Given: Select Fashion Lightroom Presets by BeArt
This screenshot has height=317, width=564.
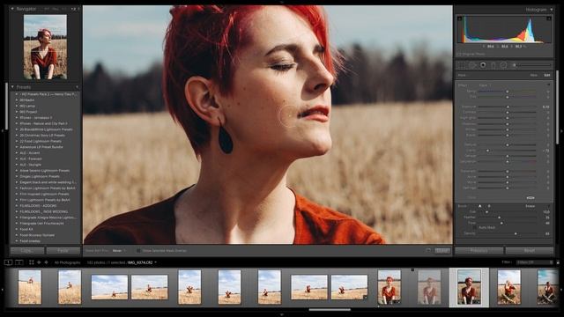Looking at the screenshot, I should tap(48, 188).
